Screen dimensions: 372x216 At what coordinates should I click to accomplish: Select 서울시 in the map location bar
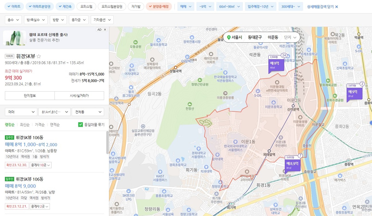[237, 37]
